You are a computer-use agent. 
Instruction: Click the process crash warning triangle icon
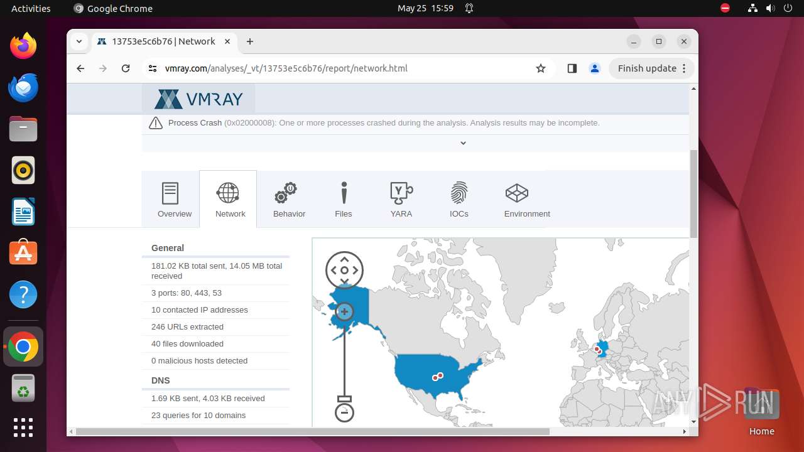155,123
